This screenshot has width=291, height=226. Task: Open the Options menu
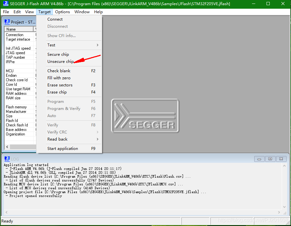(63, 12)
